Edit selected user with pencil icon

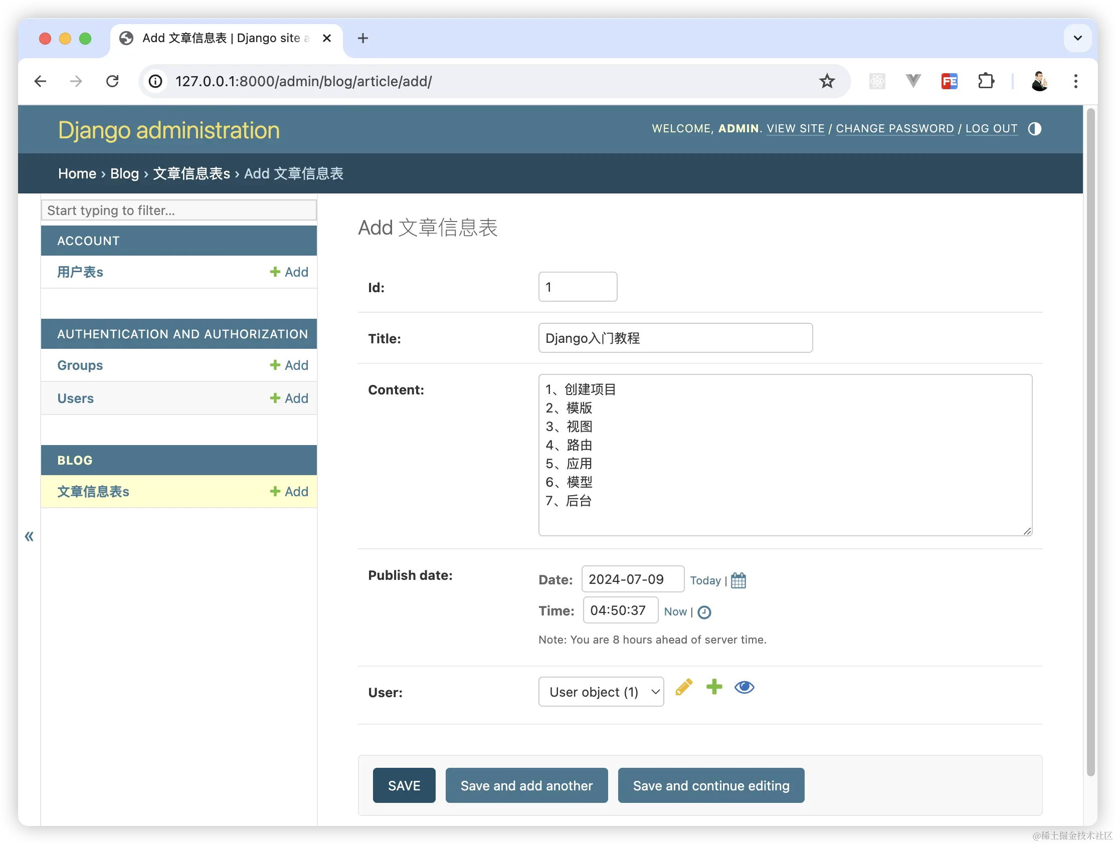tap(684, 687)
